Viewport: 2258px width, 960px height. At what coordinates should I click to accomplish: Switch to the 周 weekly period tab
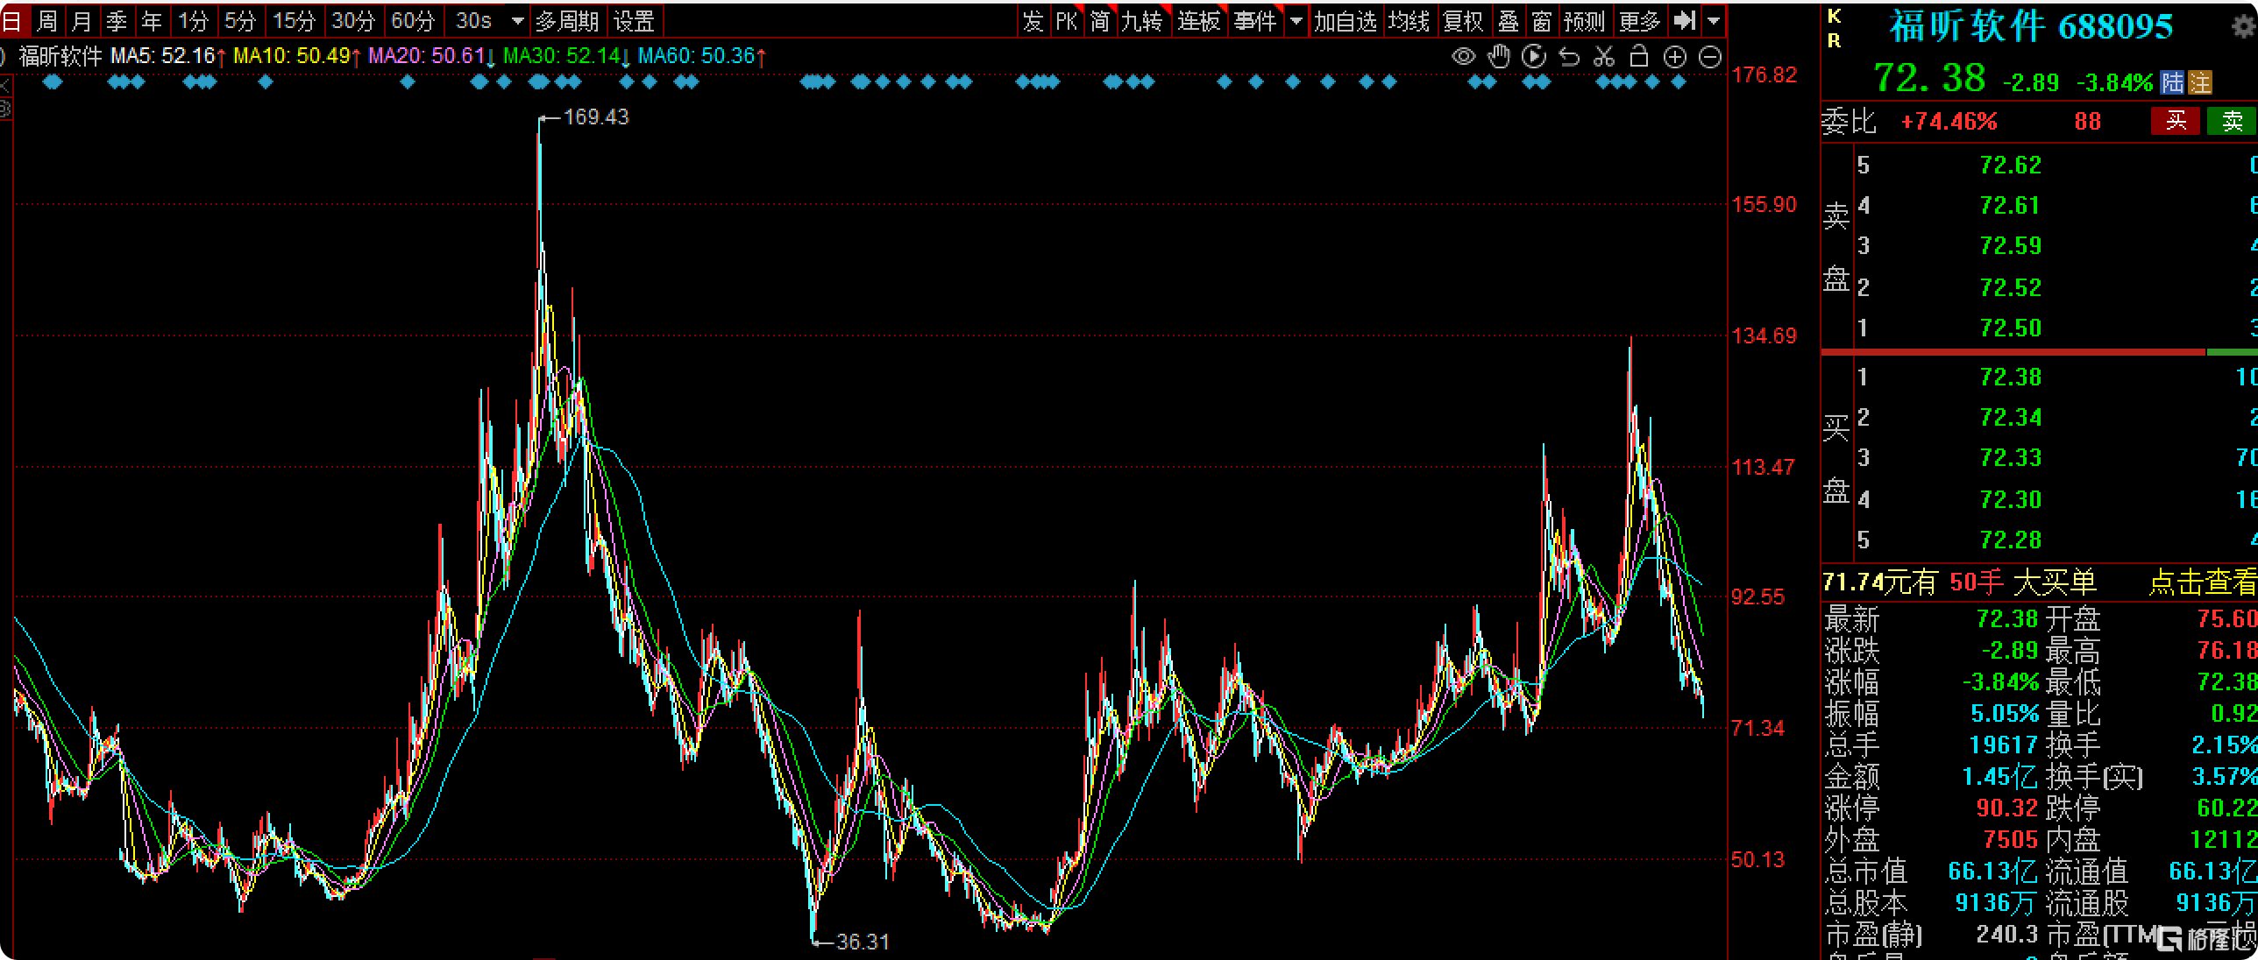click(46, 20)
